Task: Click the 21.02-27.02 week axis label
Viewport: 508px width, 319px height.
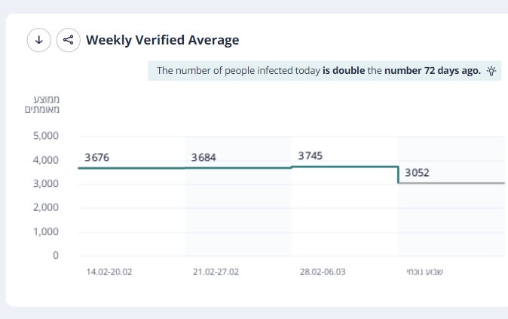Action: coord(216,271)
